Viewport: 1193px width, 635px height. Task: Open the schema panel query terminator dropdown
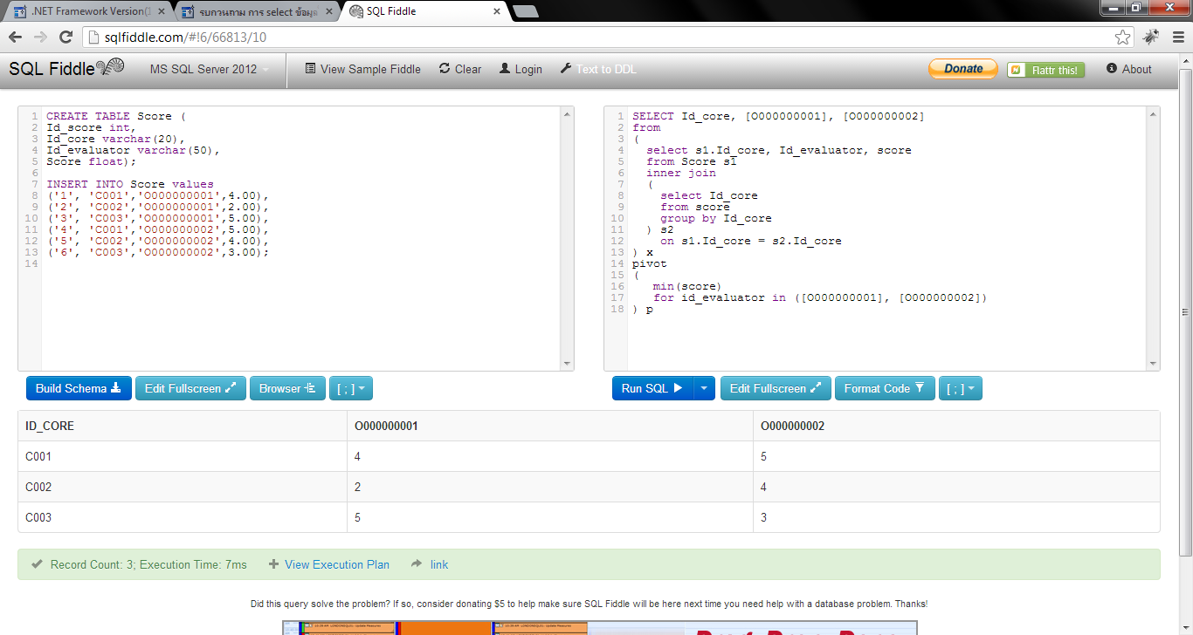(351, 388)
